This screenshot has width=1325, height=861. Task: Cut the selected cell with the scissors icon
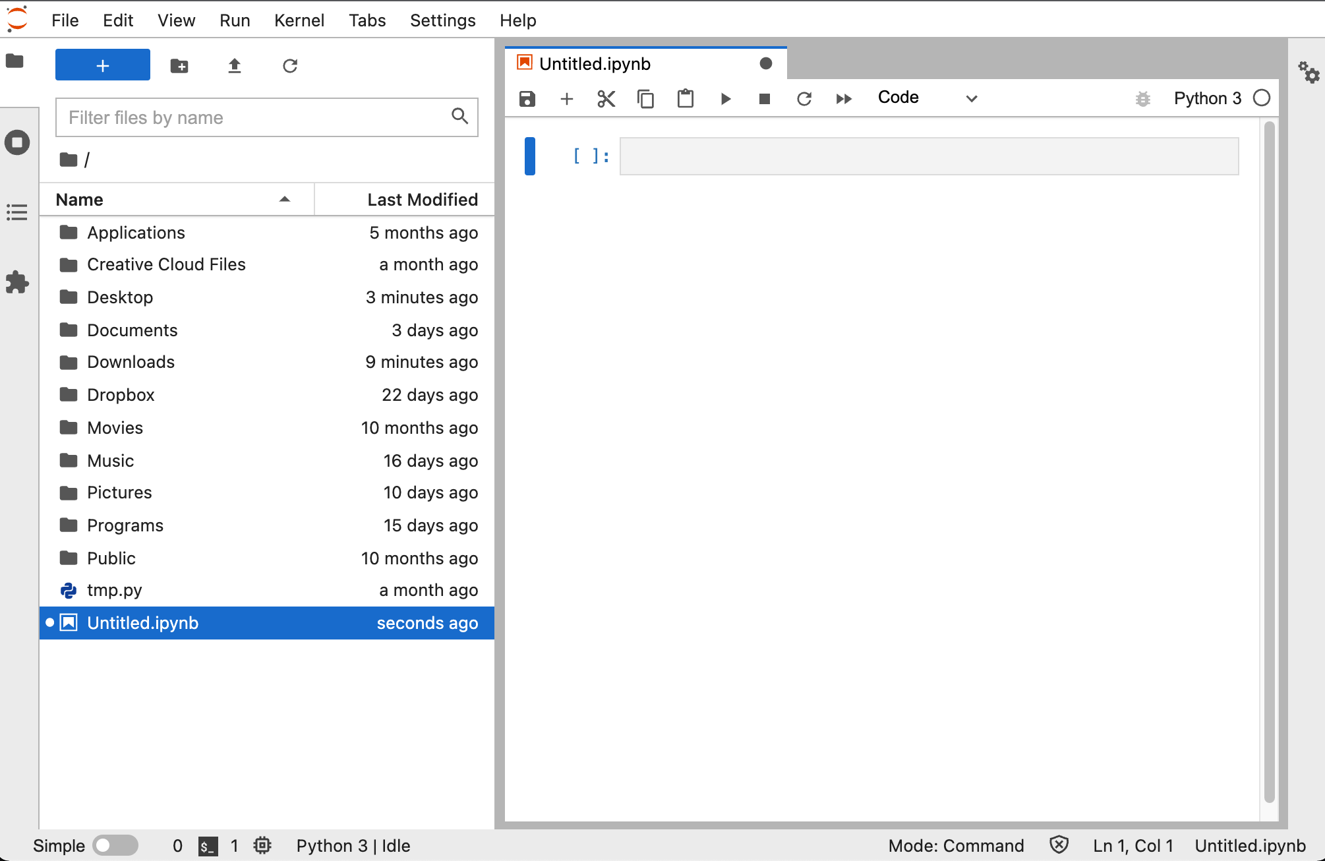(606, 99)
